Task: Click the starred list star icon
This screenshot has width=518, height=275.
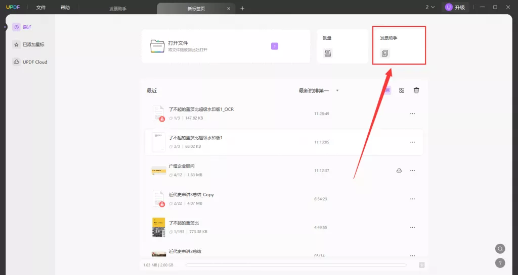Action: point(16,44)
